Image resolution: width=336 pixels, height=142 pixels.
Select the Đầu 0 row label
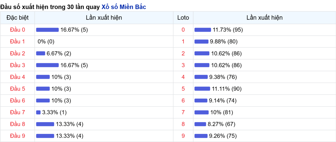17,30
